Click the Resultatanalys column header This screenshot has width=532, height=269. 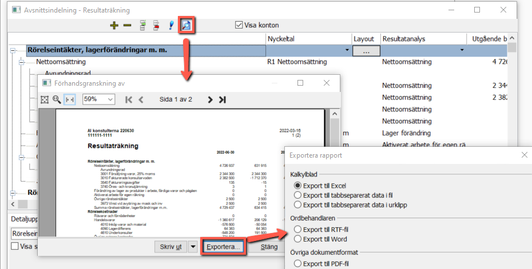pos(423,39)
